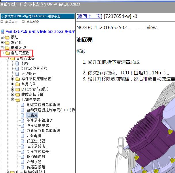Open 冷却水管 page
This screenshot has height=173, width=175.
point(34,162)
